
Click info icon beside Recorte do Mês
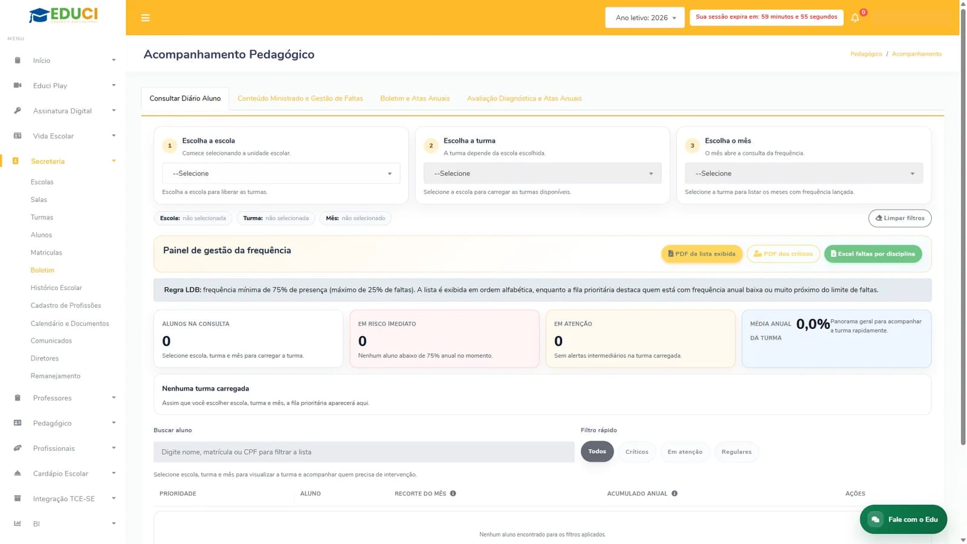[453, 493]
